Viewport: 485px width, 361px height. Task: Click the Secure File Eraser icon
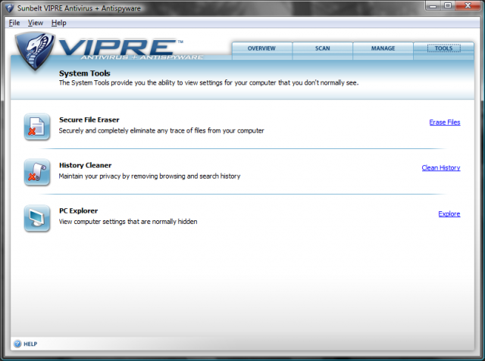(x=37, y=126)
